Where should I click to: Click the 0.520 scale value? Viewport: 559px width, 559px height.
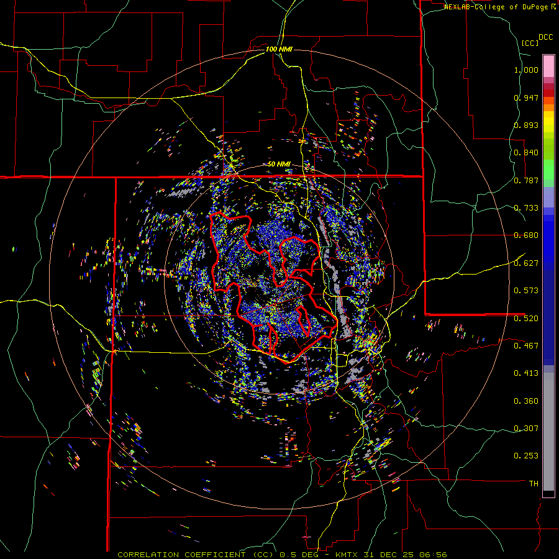pos(526,319)
